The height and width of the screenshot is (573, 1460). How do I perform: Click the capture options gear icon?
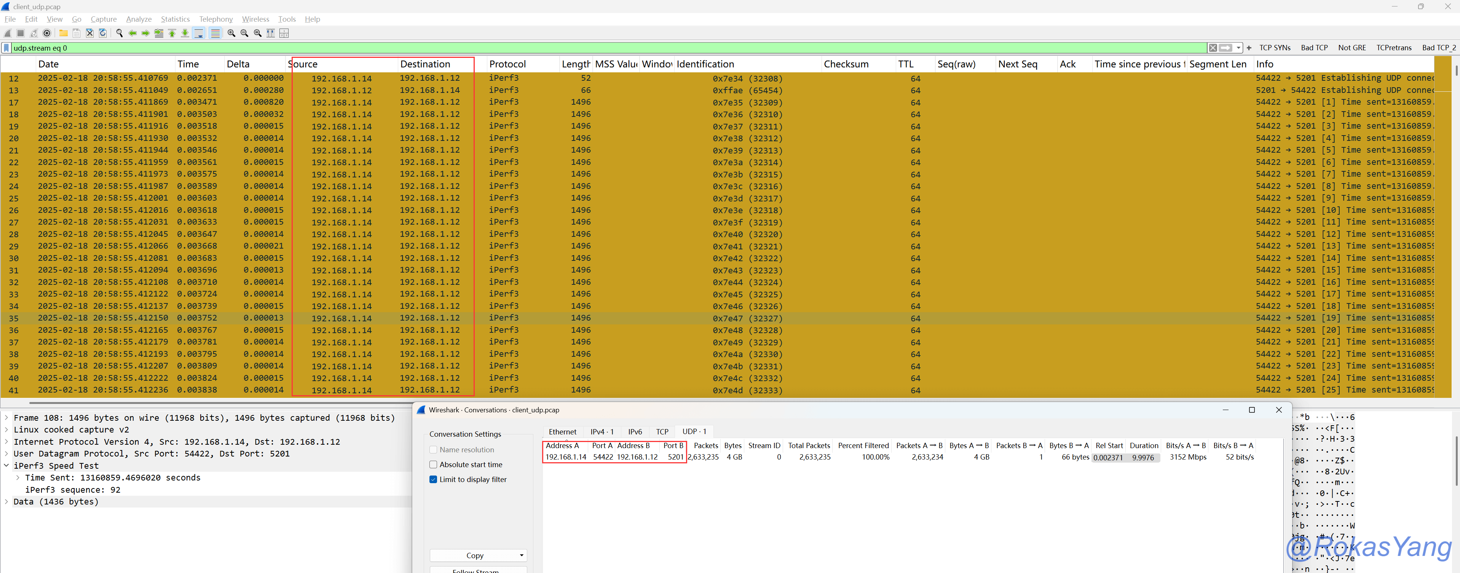tap(47, 34)
